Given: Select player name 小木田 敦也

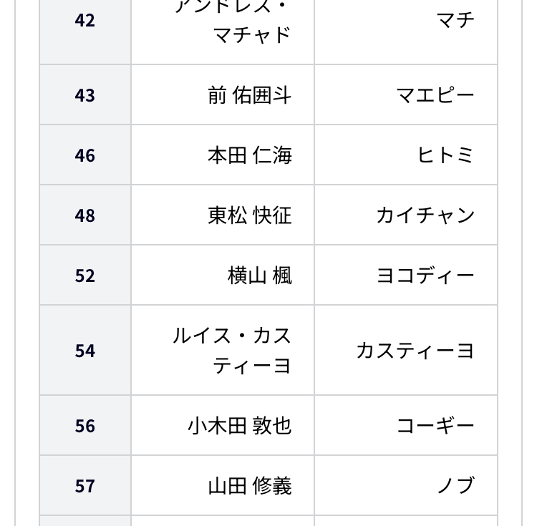Looking at the screenshot, I should [240, 426].
